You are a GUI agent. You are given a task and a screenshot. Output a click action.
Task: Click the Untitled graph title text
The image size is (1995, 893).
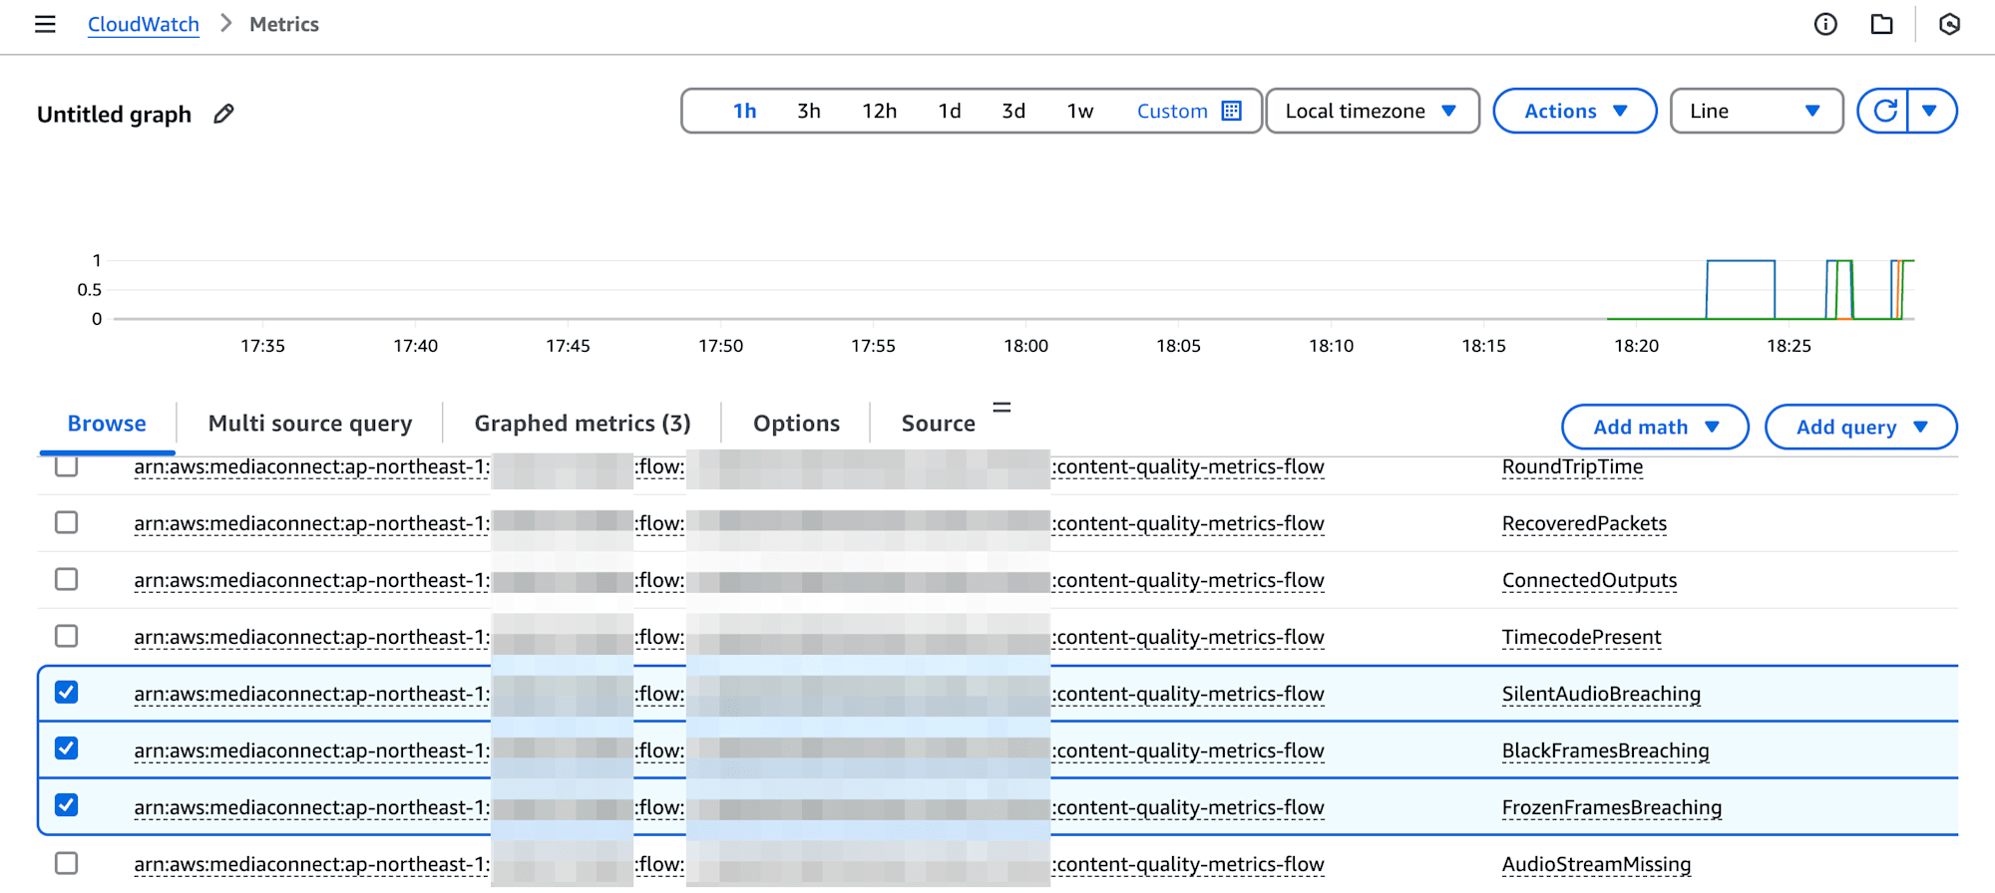[114, 114]
